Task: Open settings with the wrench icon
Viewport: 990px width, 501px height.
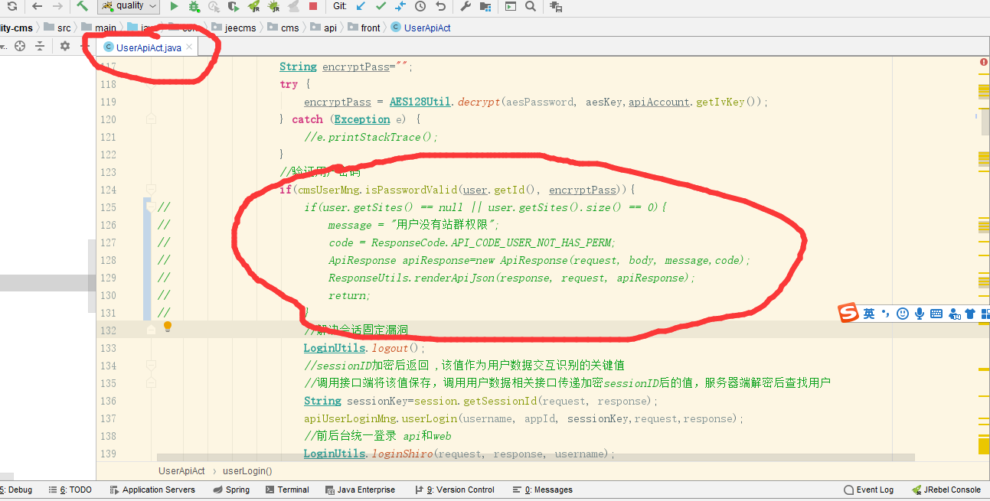Action: 465,6
